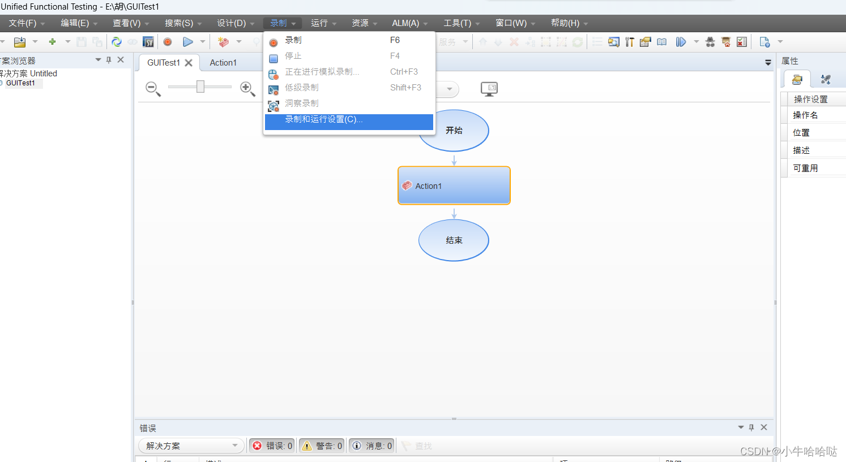Open the dropdown arrow next to the Run icon
Viewport: 846px width, 462px height.
[203, 41]
